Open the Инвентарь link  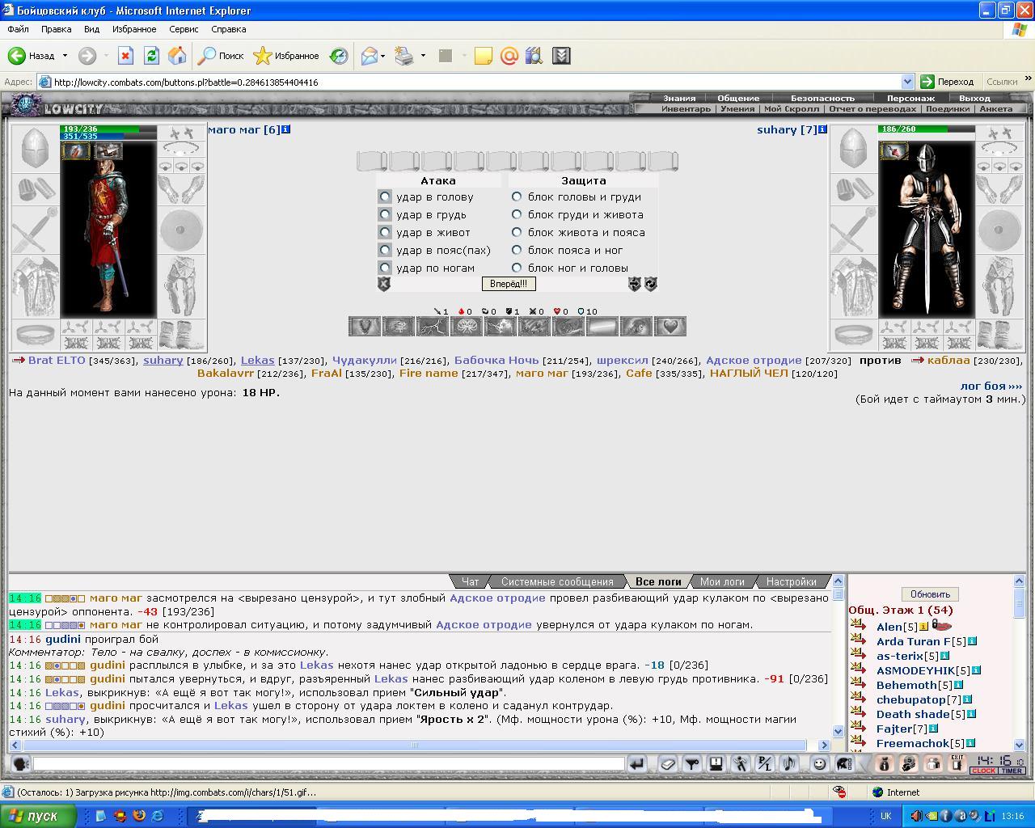[686, 108]
